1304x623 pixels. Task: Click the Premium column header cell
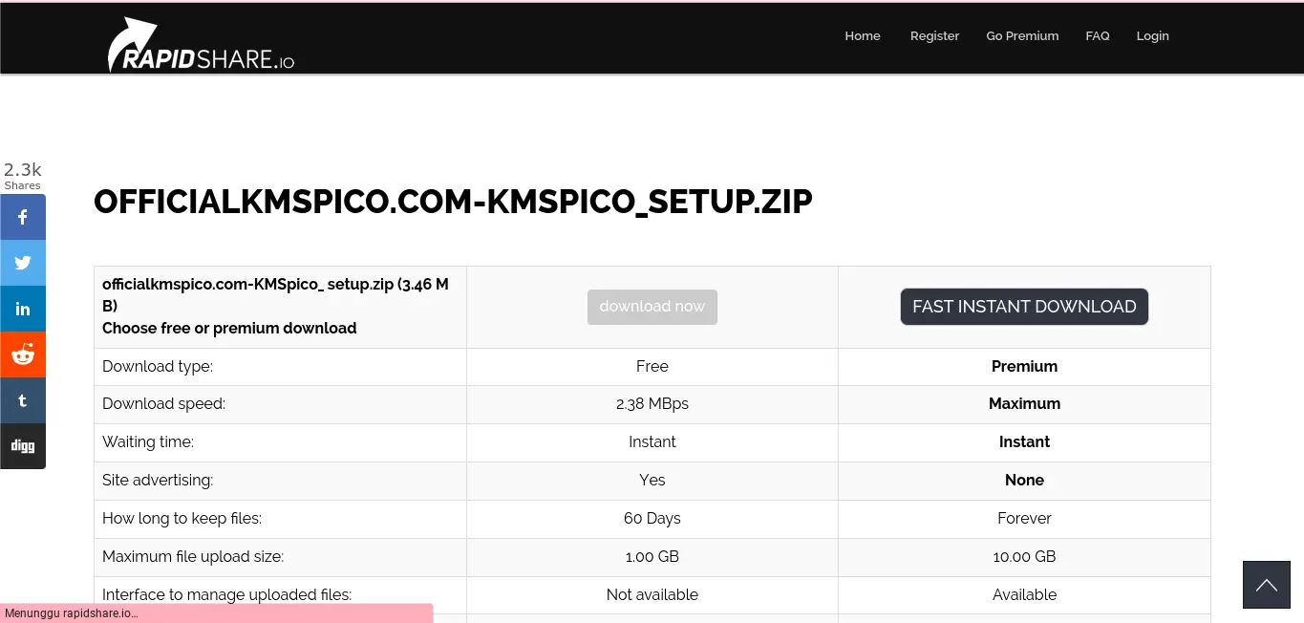point(1024,367)
